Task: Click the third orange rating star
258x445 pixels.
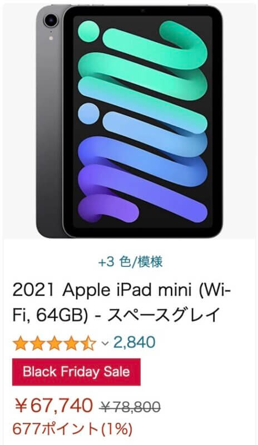Action: [54, 343]
